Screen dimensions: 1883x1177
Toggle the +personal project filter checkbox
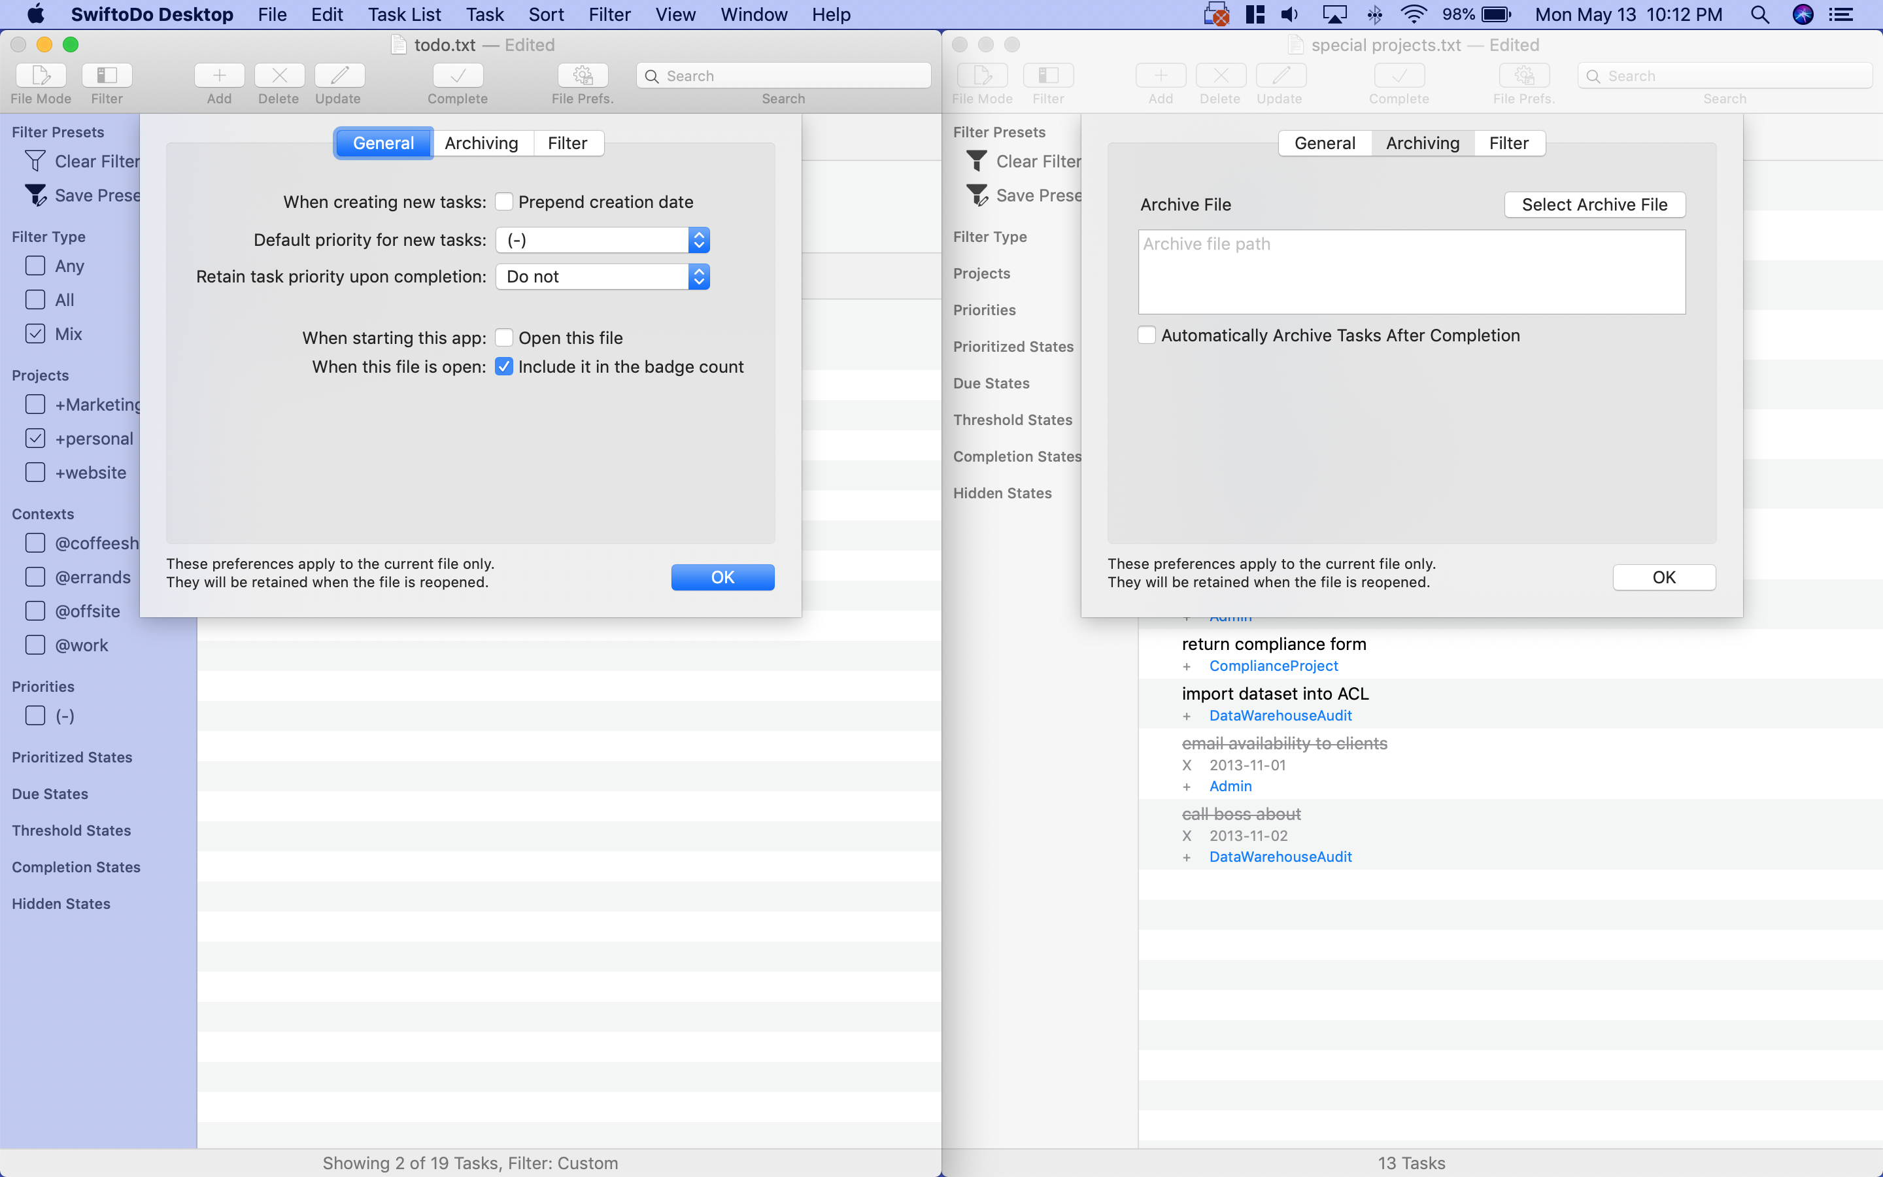point(35,438)
